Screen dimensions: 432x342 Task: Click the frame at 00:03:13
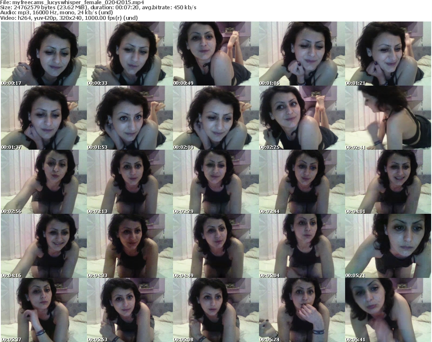[130, 182]
